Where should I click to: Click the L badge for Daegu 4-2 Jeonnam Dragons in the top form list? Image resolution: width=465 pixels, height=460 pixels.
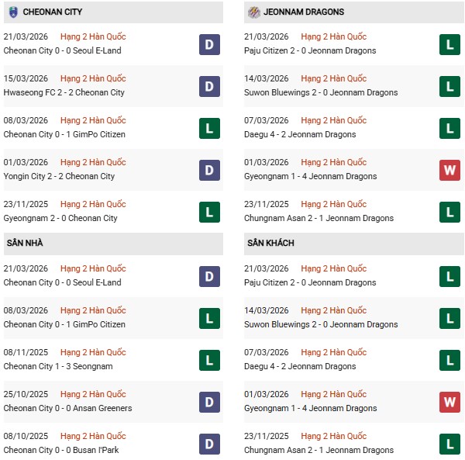[x=450, y=128]
